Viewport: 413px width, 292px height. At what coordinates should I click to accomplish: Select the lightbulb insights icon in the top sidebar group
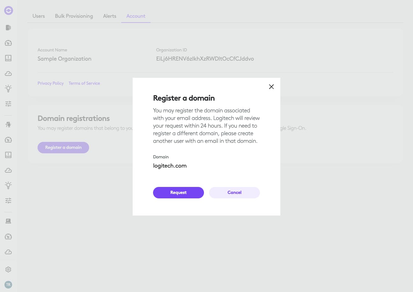[x=9, y=89]
